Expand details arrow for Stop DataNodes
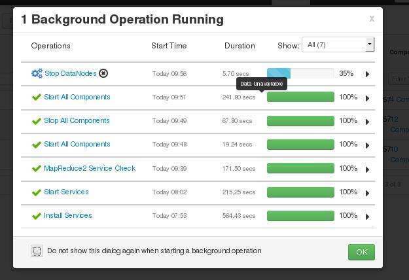The image size is (409, 280). 367,75
